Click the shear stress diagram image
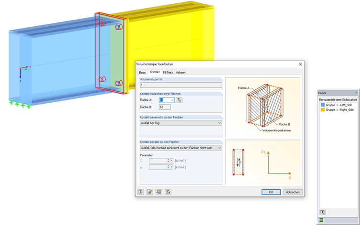Screen dimensions: 364x227 tap(262, 162)
